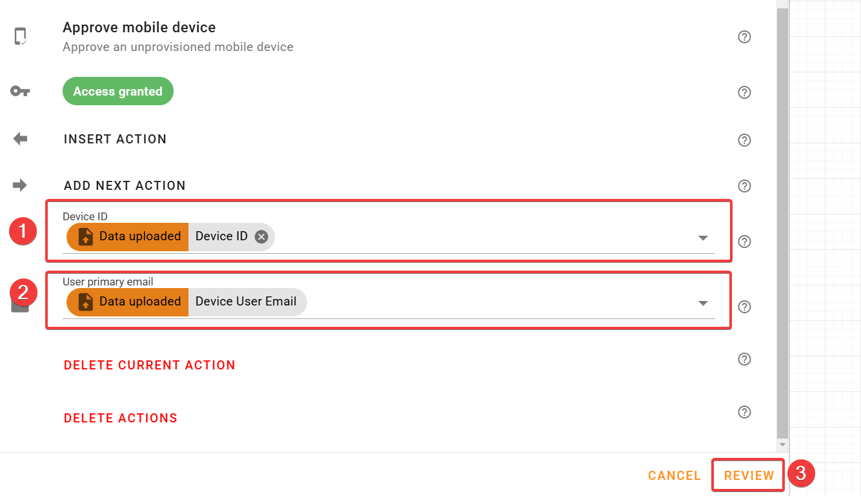Expand the Device ID dropdown arrow

pos(704,238)
